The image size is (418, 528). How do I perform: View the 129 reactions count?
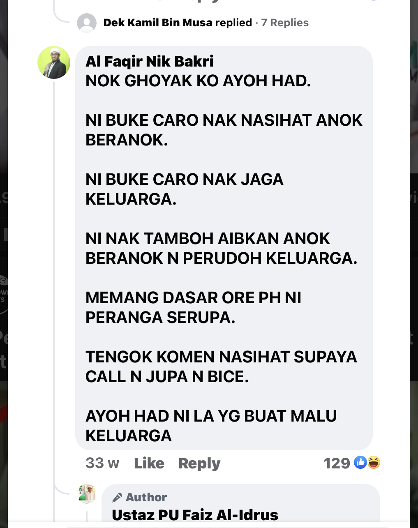pyautogui.click(x=337, y=463)
